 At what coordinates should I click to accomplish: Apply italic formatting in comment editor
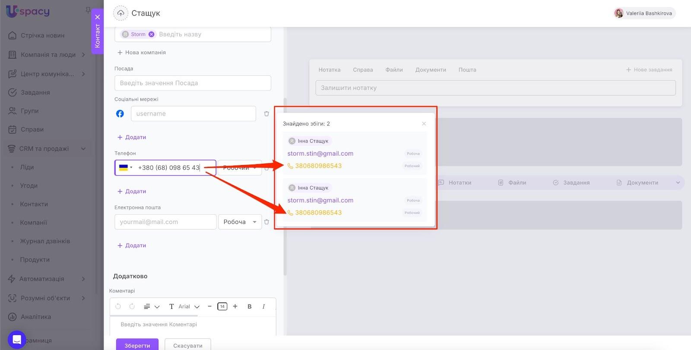pos(263,306)
